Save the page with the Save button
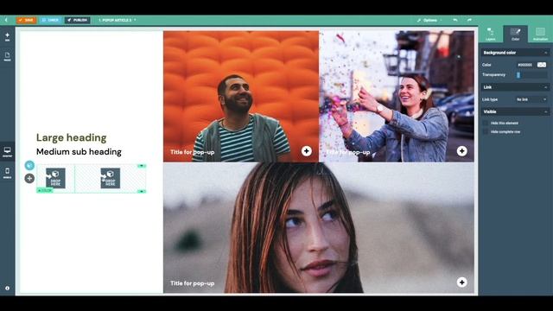The width and height of the screenshot is (553, 311). pyautogui.click(x=27, y=20)
